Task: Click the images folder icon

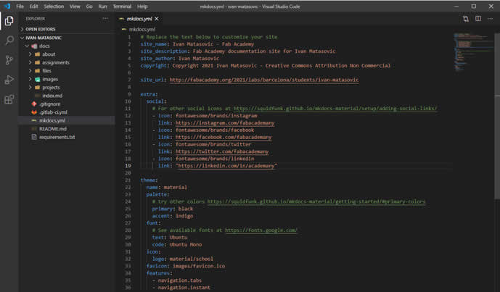Action: point(37,79)
